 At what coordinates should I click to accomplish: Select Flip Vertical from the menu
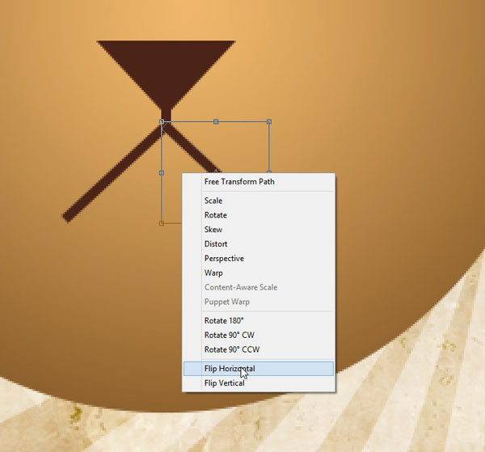(259, 383)
